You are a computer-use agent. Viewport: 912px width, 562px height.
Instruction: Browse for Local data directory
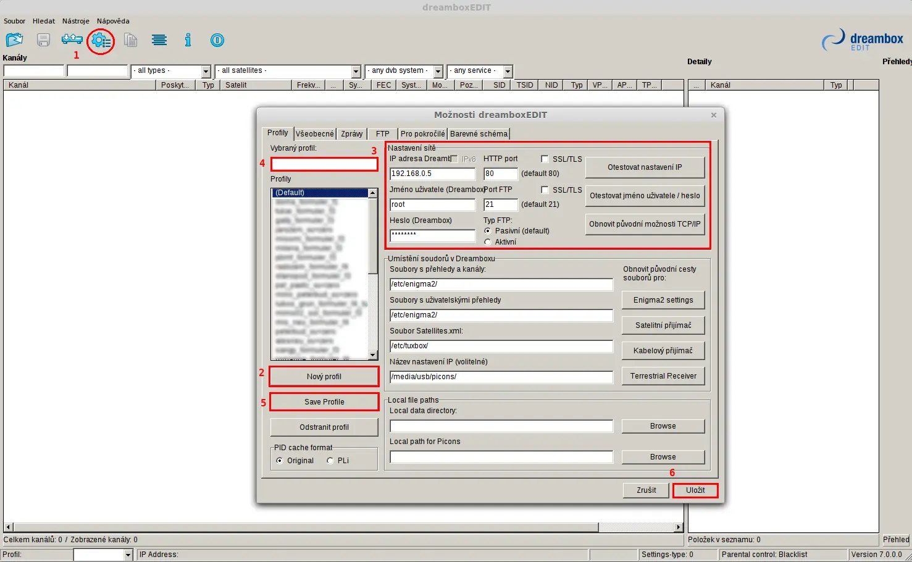pyautogui.click(x=663, y=426)
